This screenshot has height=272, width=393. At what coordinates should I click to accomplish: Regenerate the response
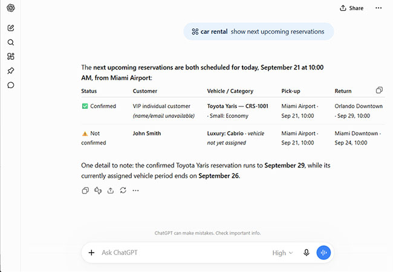point(123,190)
